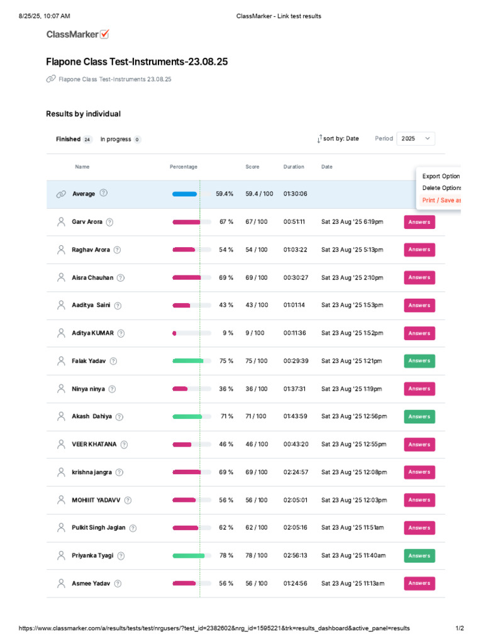Screen dimensions: 483x644
Task: Click the person icon for Priyanka Tyagi
Action: [x=61, y=556]
